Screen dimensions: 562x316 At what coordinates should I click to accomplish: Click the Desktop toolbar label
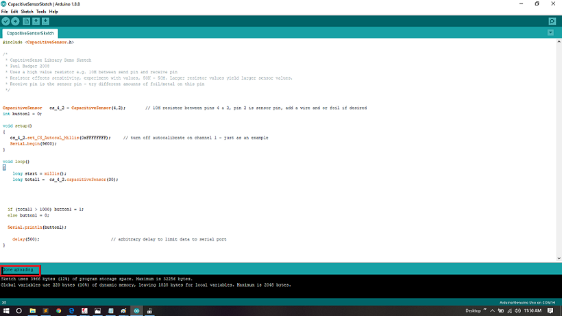coord(473,311)
